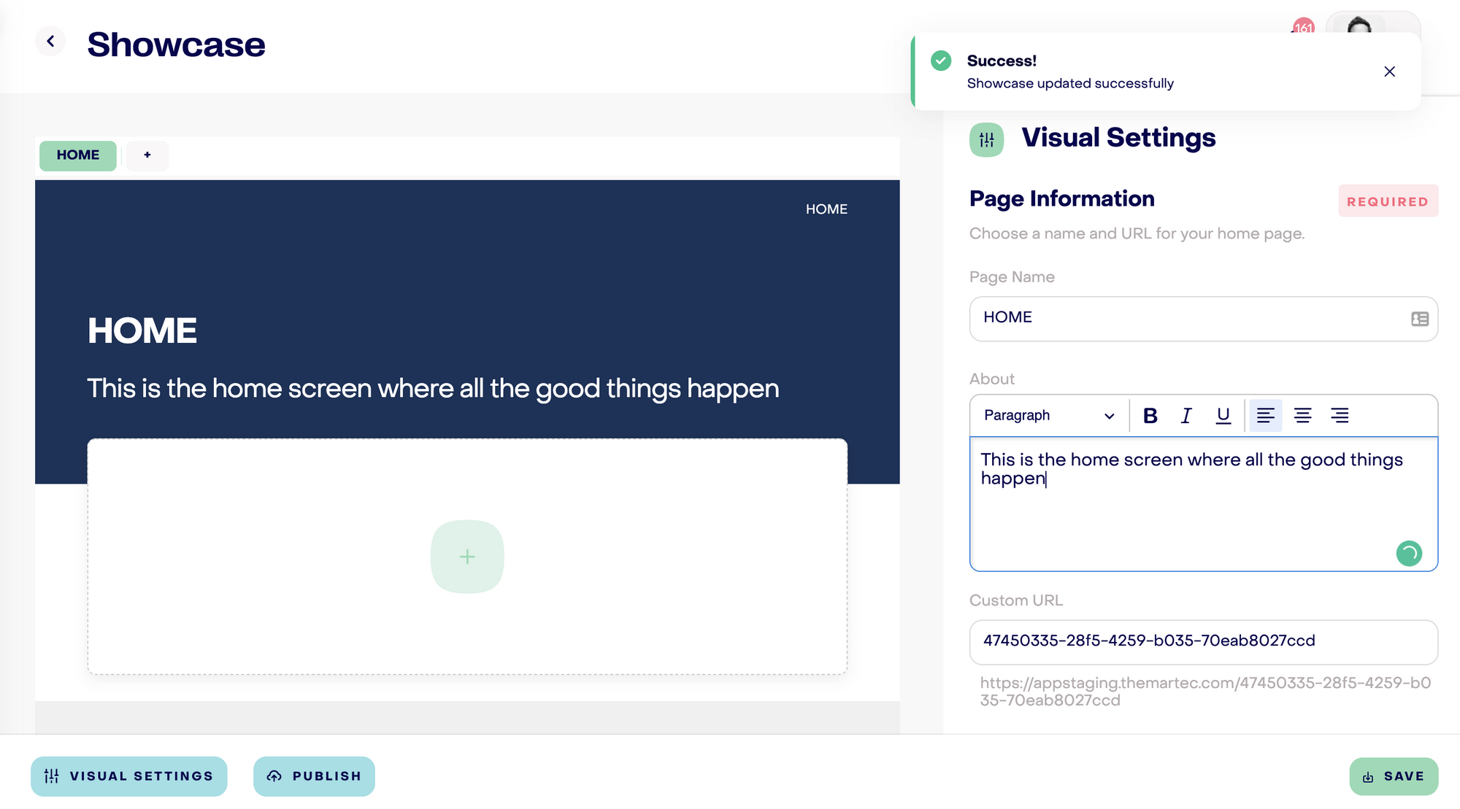Publish the showcase
The image size is (1460, 809).
click(314, 776)
